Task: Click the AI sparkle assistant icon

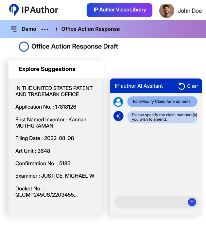Action: click(118, 116)
